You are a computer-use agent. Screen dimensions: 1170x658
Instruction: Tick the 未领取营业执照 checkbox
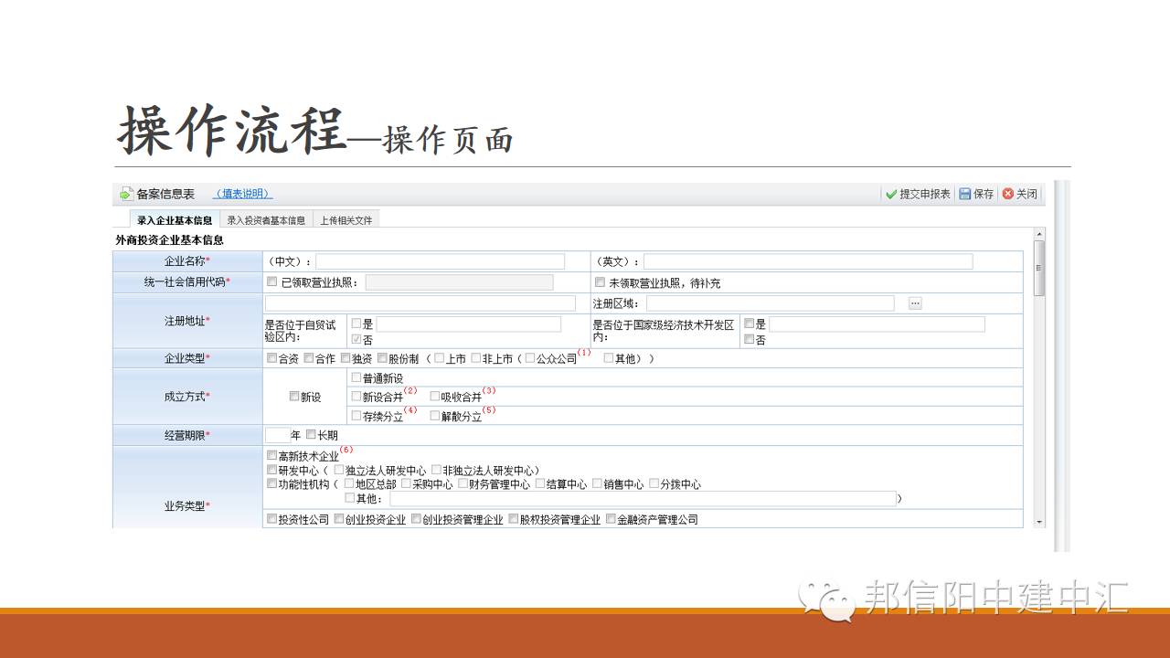(600, 281)
